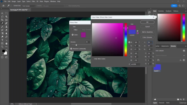Select the History Brush tool
This screenshot has width=187, height=105.
point(2,30)
